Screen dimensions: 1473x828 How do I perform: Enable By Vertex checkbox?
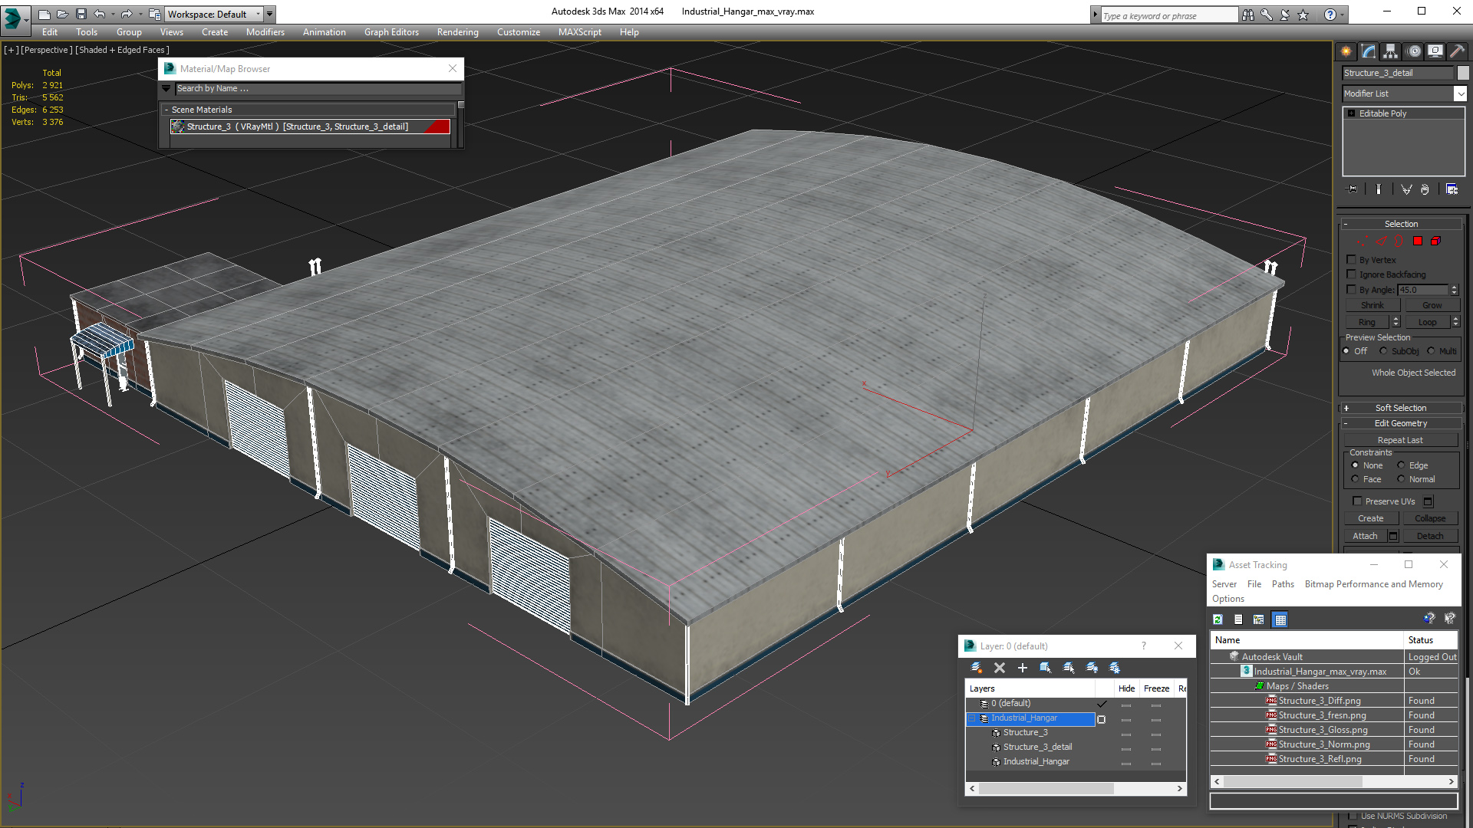tap(1352, 260)
